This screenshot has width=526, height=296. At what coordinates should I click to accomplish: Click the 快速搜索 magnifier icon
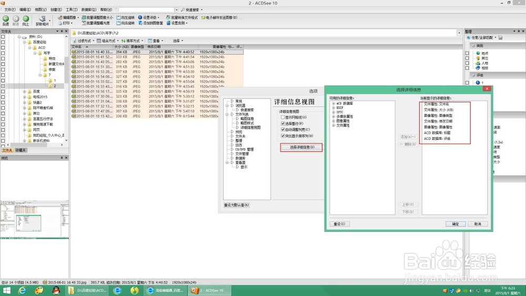click(x=183, y=9)
